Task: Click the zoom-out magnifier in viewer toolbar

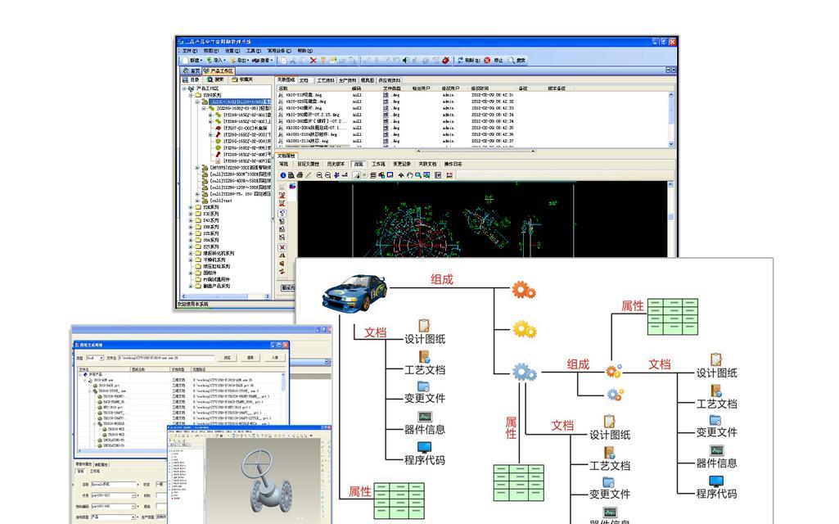Action: [327, 175]
